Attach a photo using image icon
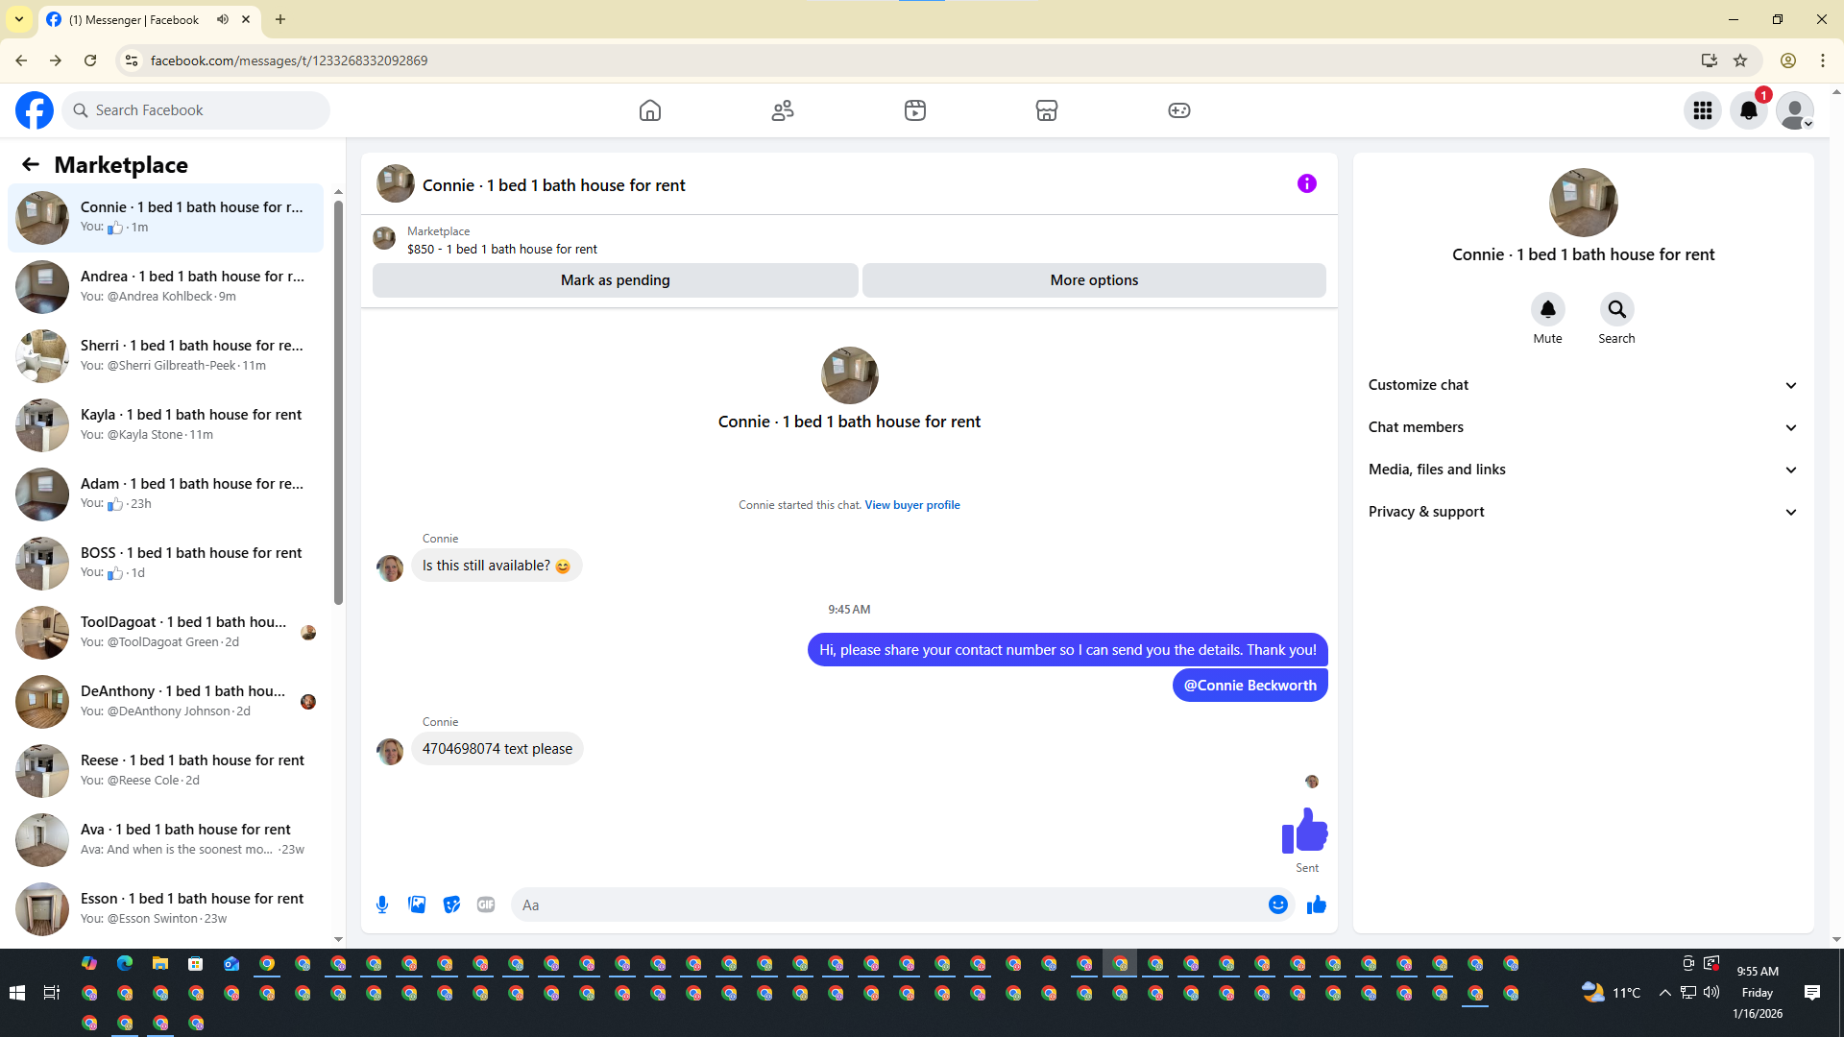 (417, 904)
